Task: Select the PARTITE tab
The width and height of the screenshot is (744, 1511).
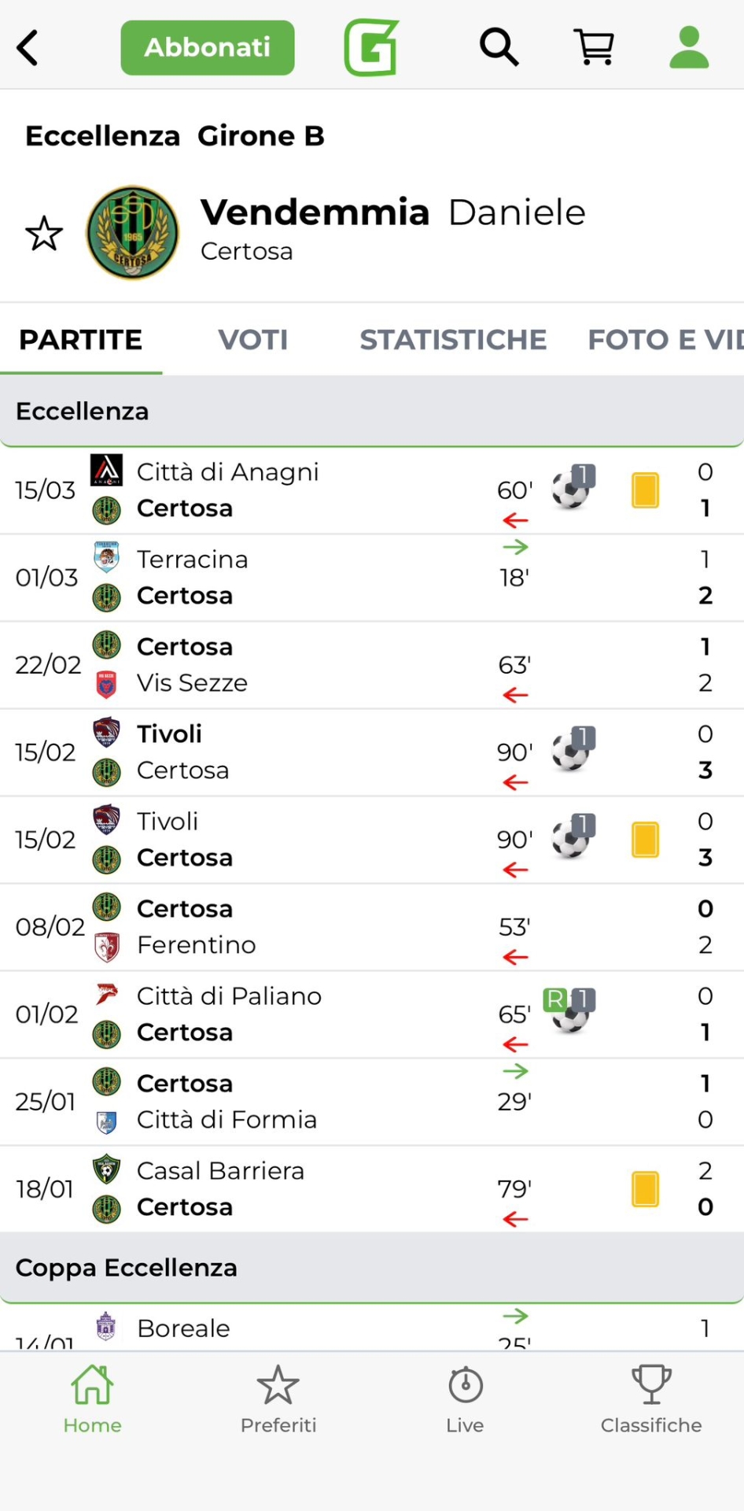Action: click(81, 340)
